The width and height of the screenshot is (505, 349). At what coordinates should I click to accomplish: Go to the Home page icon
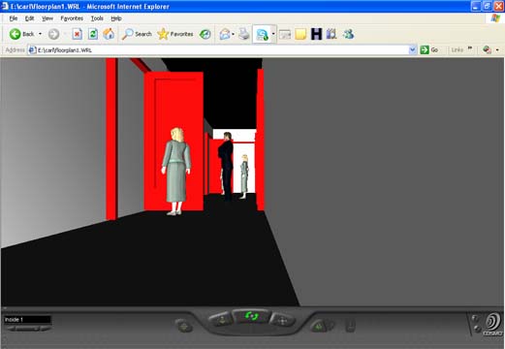(109, 34)
